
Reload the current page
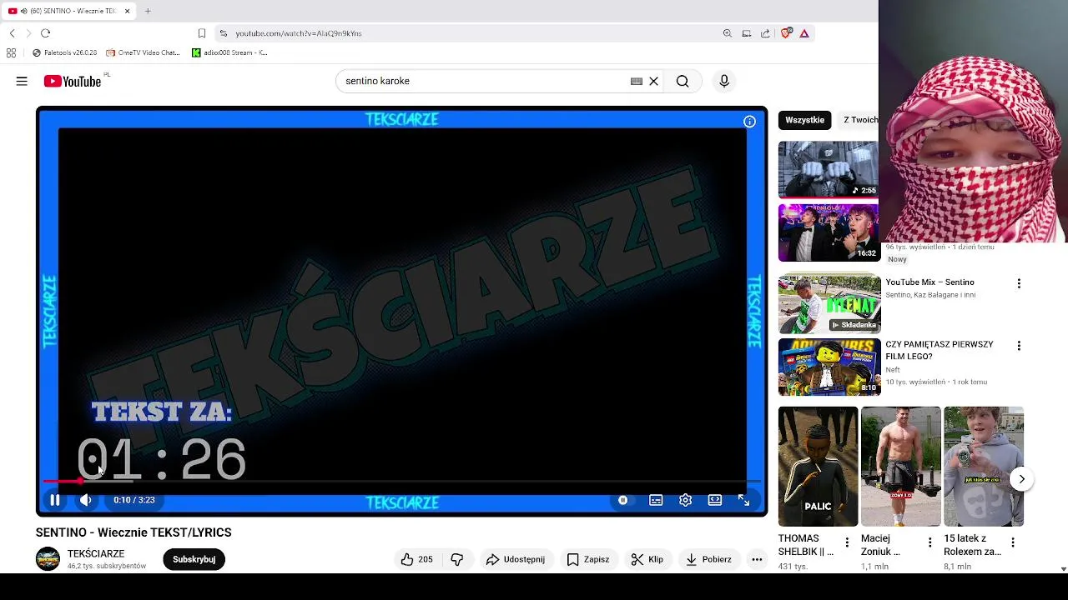point(45,33)
